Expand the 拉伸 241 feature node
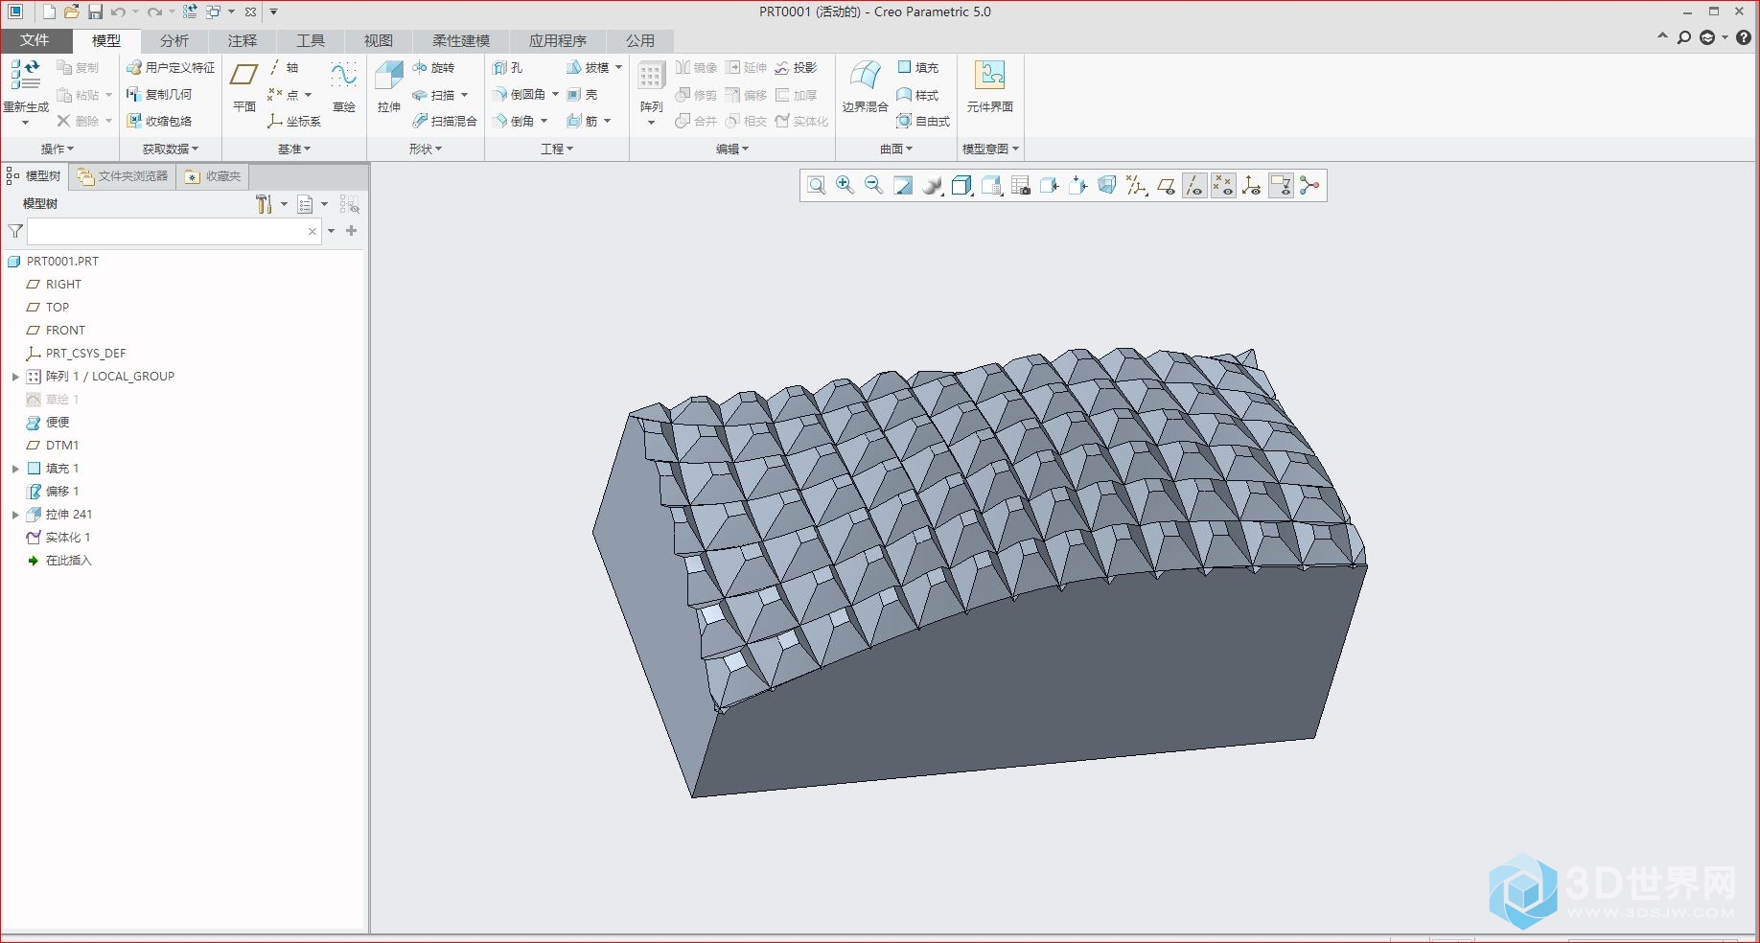Screen dimensions: 1760x943 [x=15, y=515]
